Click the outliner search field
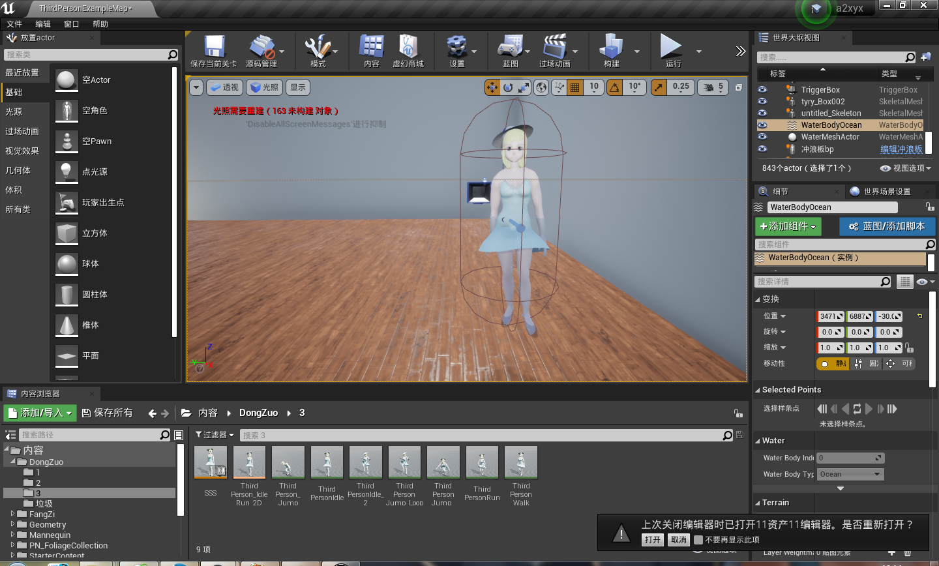 [837, 57]
